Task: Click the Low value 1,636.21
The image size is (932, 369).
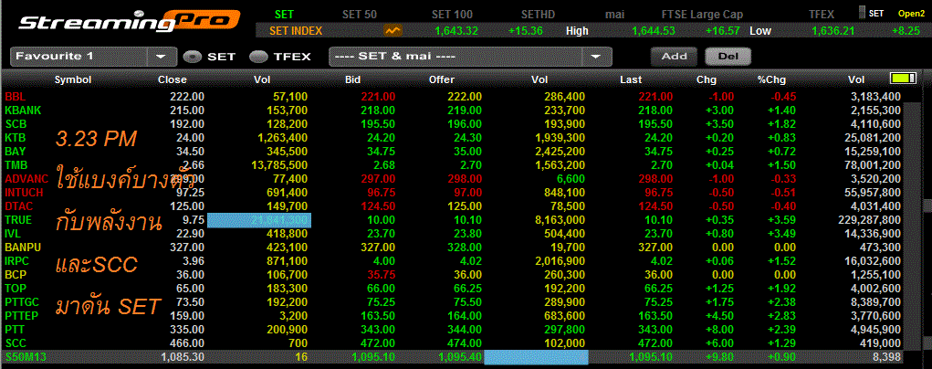Action: coord(833,31)
